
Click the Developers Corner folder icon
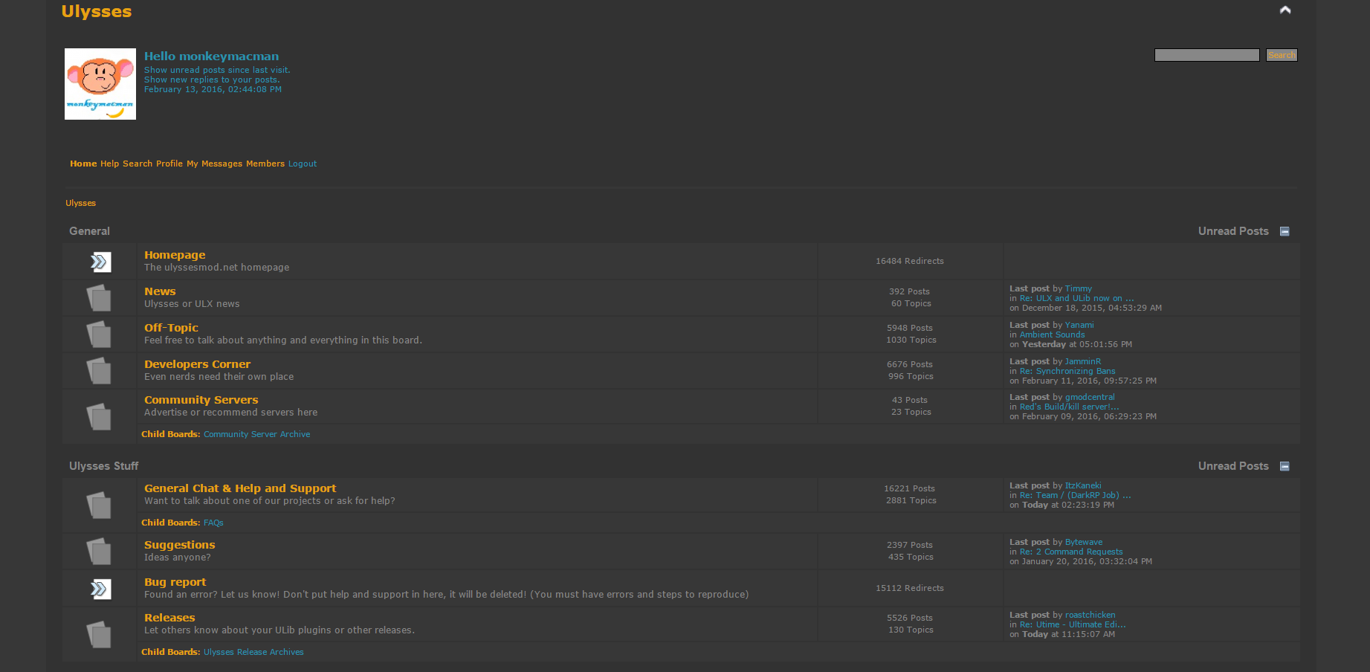tap(100, 370)
